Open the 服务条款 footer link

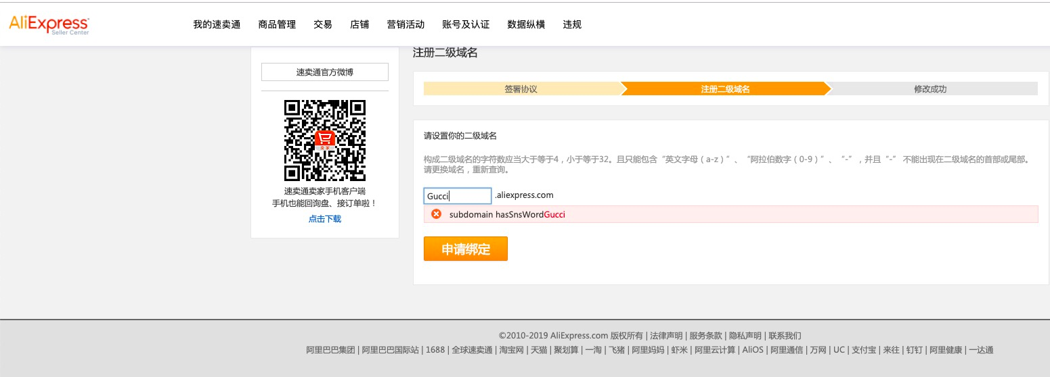tap(705, 336)
